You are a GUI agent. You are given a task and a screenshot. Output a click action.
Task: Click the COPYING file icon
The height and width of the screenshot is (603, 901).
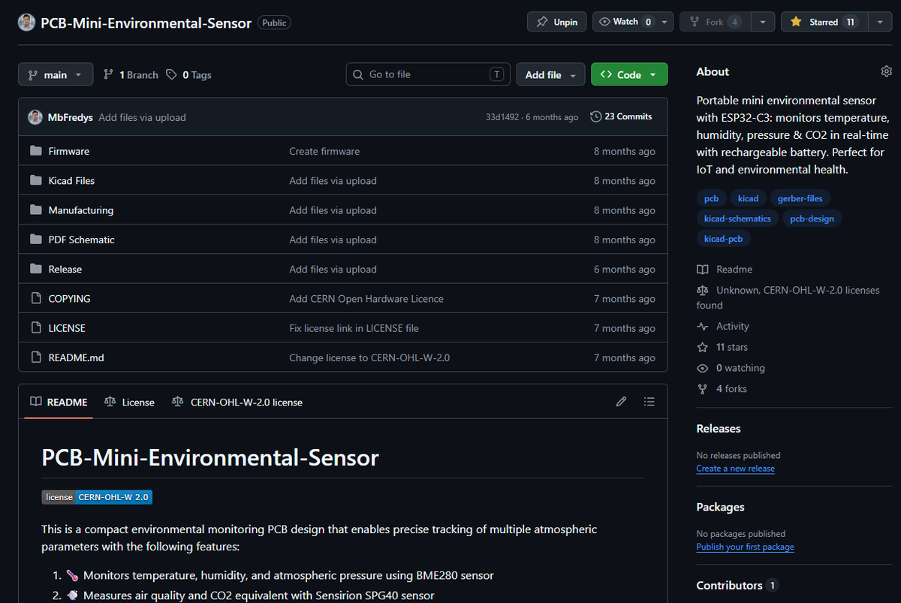click(35, 299)
